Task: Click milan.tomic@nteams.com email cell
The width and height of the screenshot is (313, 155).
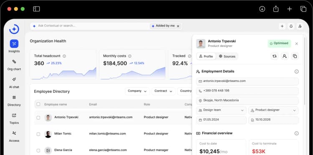Action: pos(107,134)
